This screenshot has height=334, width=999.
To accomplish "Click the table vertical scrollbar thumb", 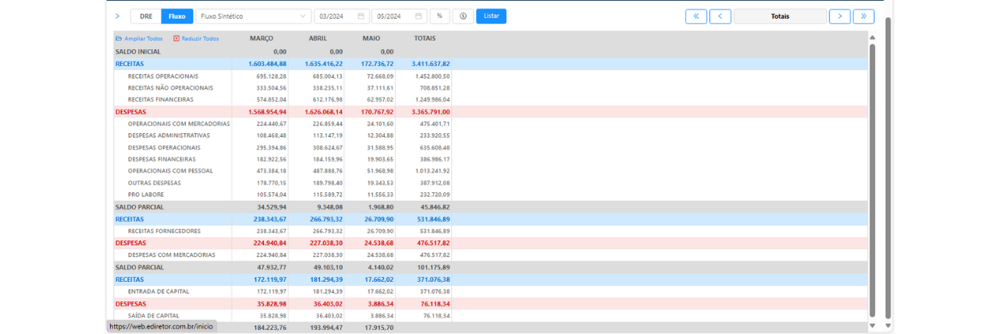I will [x=873, y=179].
